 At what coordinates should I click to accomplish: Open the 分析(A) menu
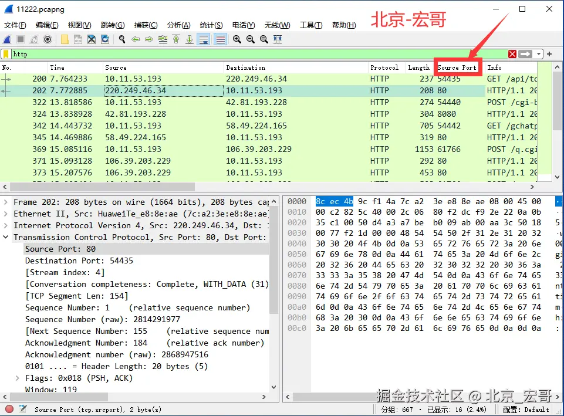pos(179,25)
